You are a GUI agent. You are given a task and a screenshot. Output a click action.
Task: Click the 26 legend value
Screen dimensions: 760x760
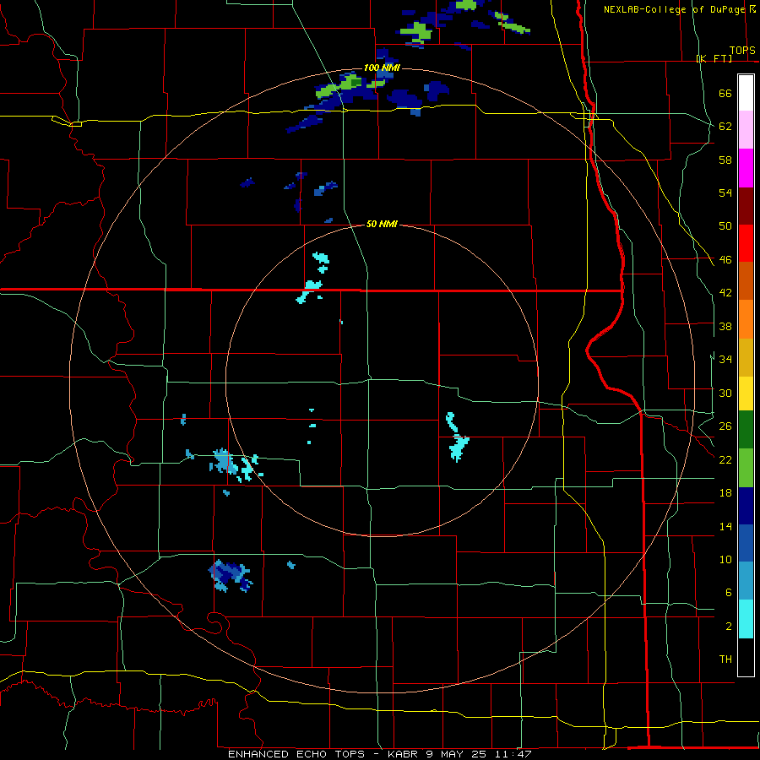click(x=725, y=426)
